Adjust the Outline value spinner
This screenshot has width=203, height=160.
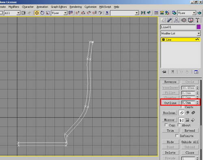tap(197, 103)
